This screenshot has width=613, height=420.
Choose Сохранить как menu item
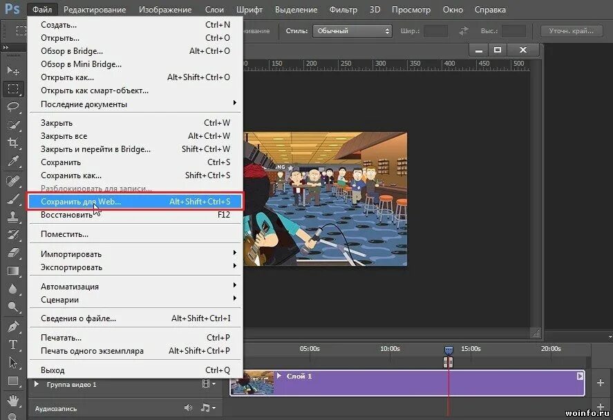(135, 175)
